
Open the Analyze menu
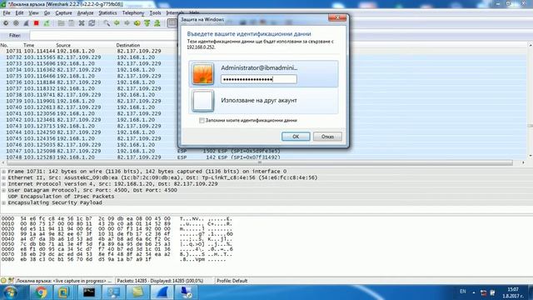click(x=85, y=13)
